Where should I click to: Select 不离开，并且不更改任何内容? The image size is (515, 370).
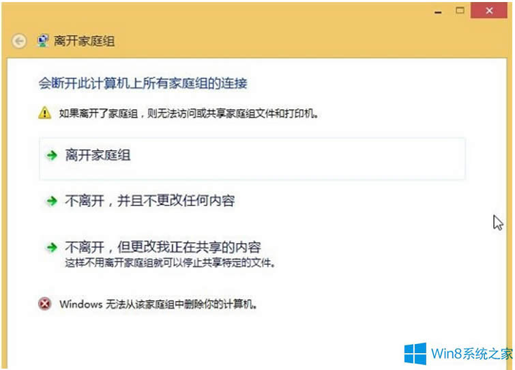(149, 201)
